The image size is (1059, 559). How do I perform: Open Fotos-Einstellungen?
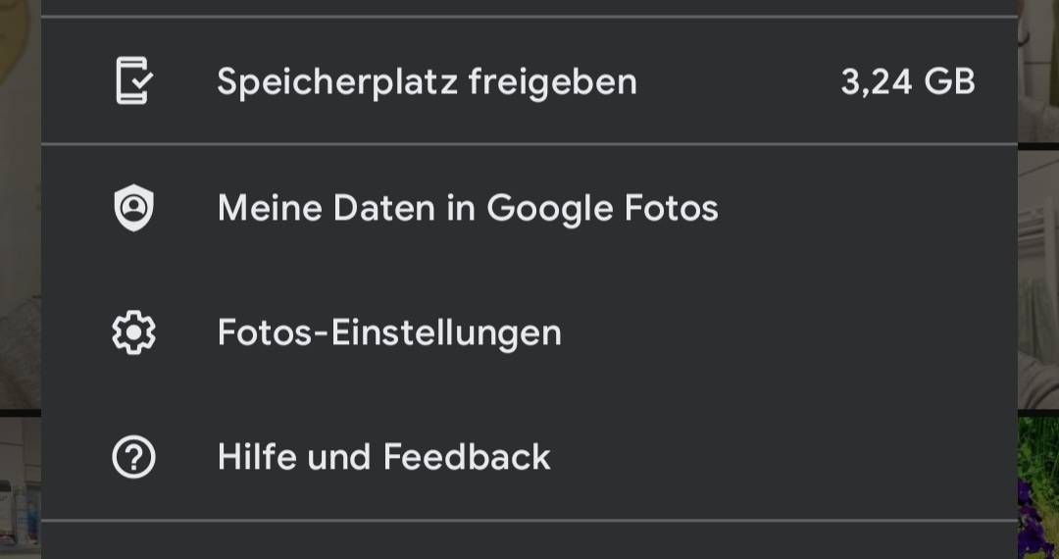pos(389,333)
